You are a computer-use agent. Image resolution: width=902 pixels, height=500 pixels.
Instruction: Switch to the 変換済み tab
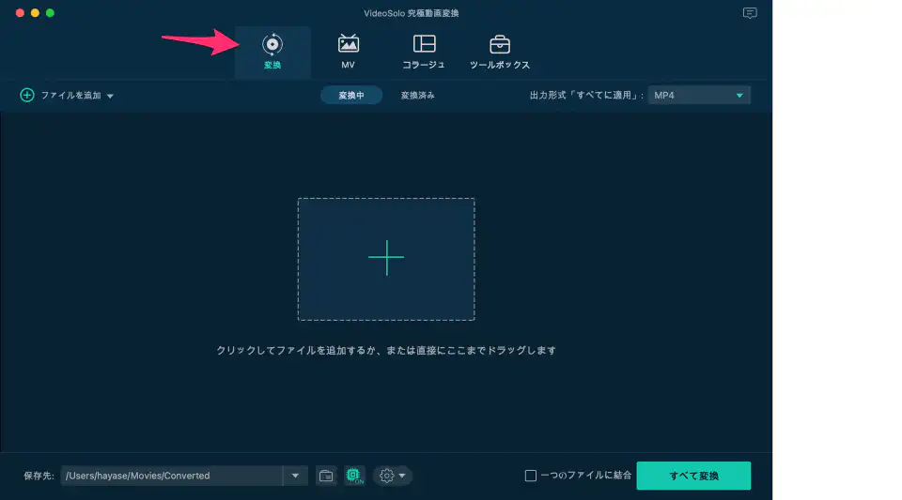(417, 95)
